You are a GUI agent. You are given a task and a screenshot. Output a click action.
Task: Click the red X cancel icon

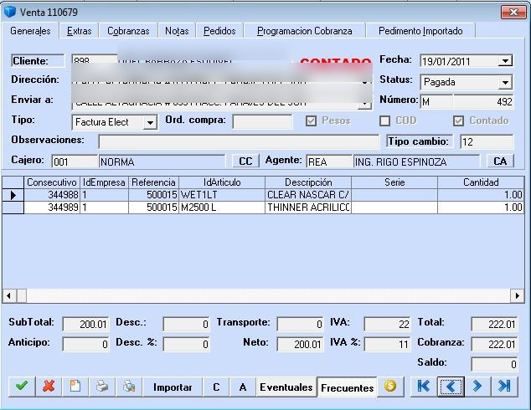(x=49, y=387)
